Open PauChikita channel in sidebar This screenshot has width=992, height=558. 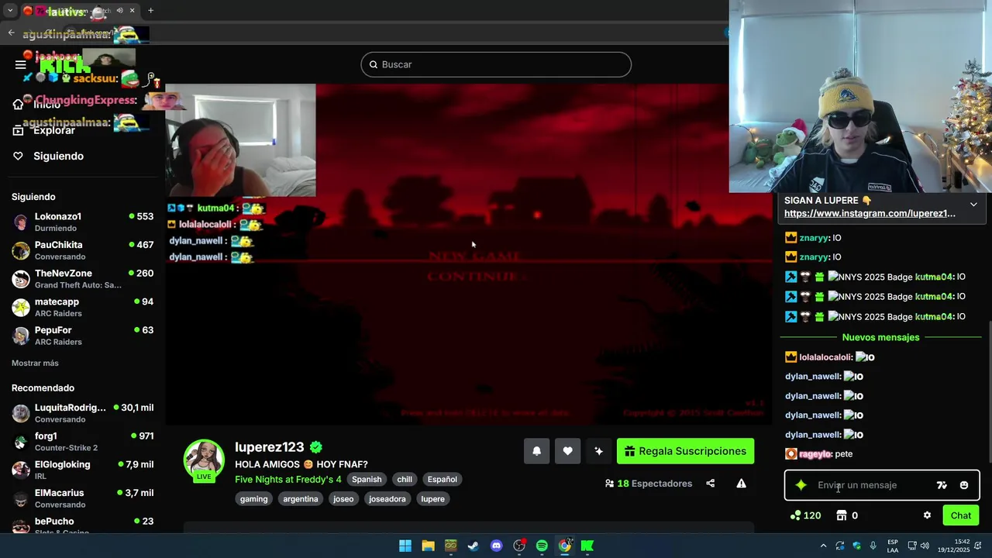[82, 250]
